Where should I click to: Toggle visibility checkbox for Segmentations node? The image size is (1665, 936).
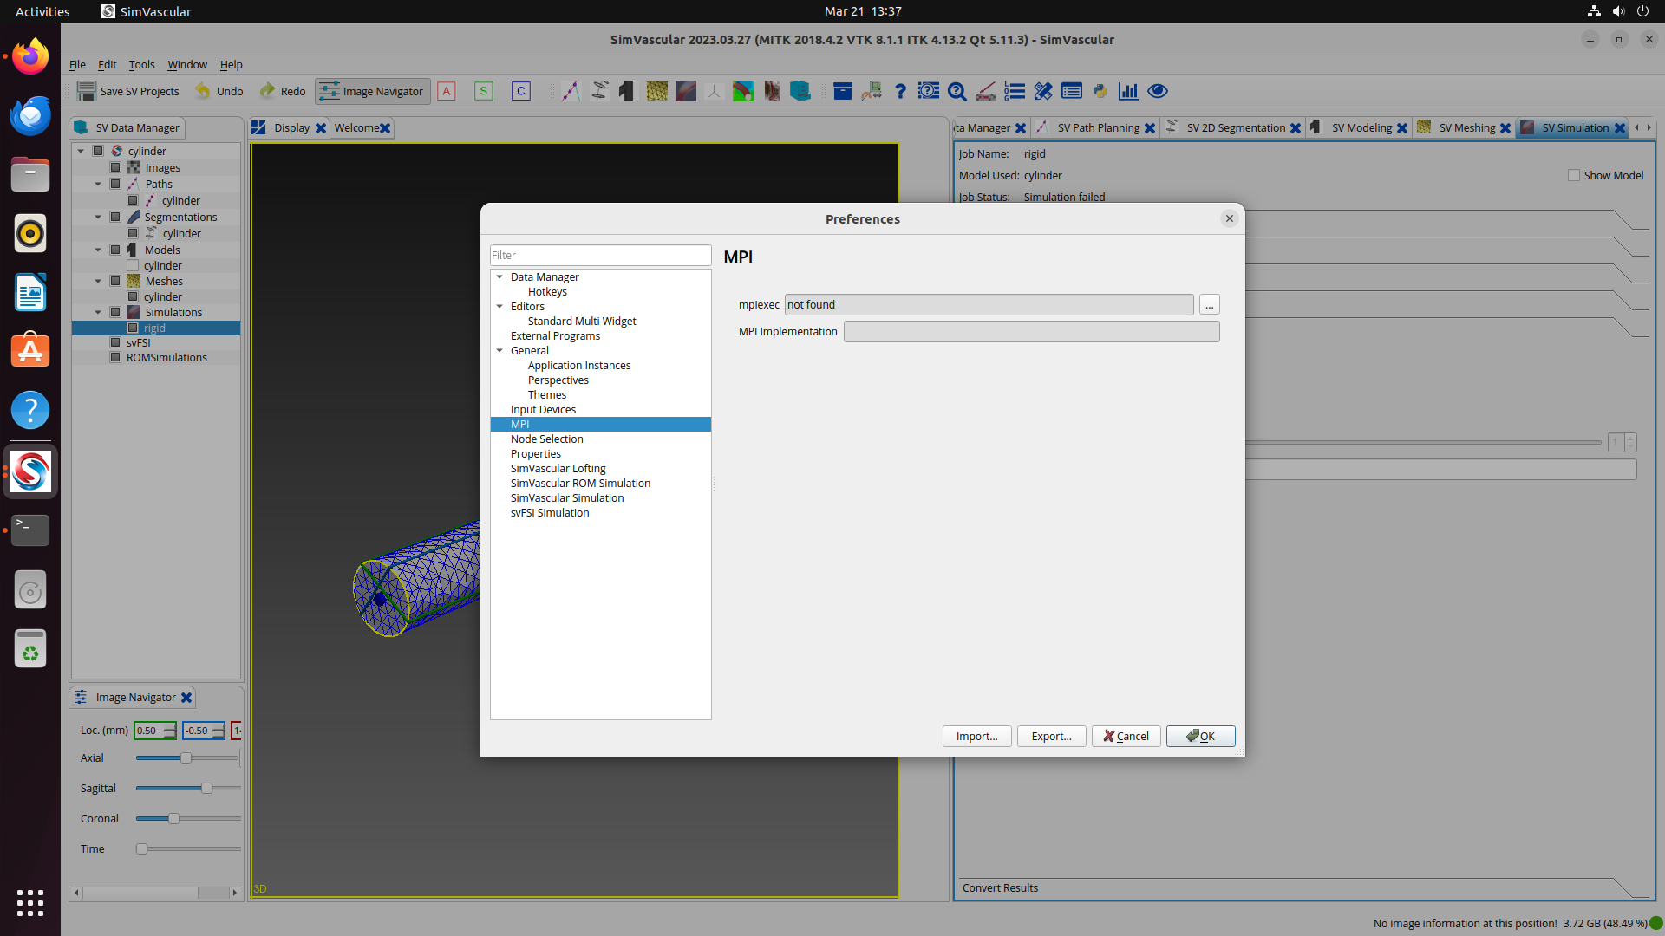click(115, 217)
